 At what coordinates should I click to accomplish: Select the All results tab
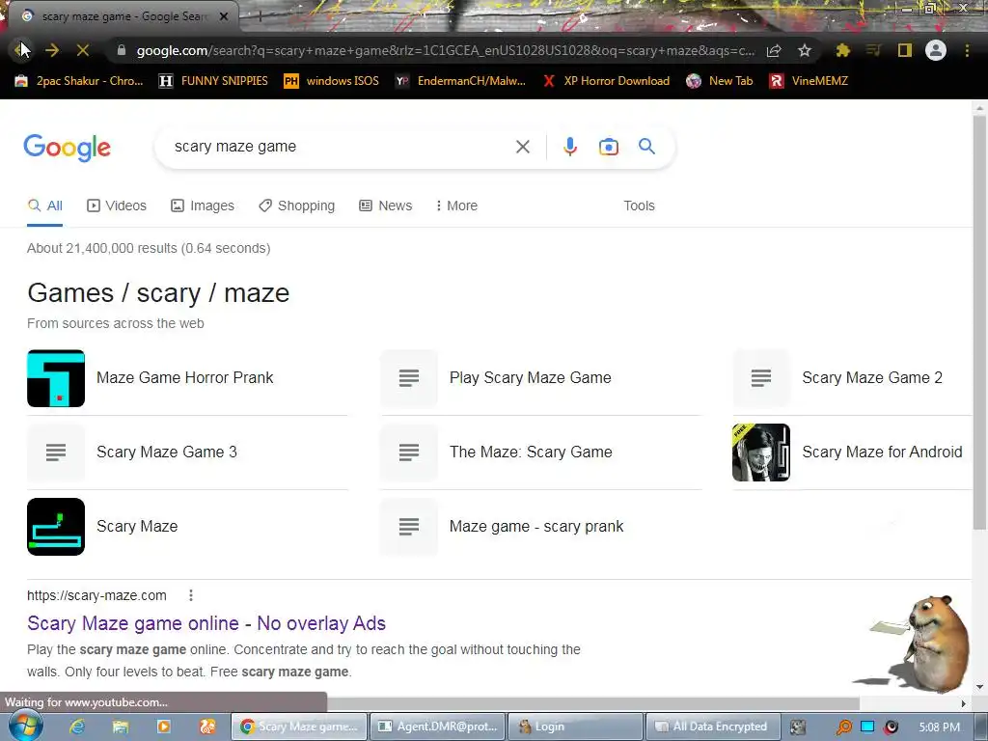(44, 206)
